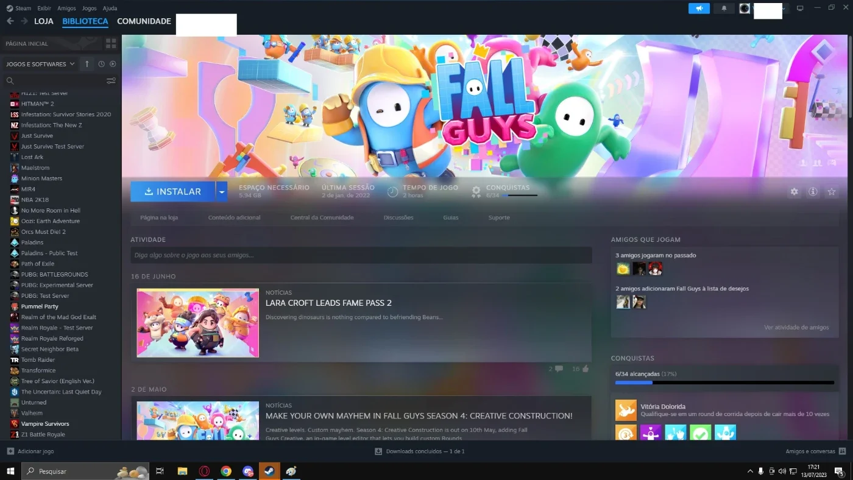Open the Suporte link

click(x=499, y=217)
